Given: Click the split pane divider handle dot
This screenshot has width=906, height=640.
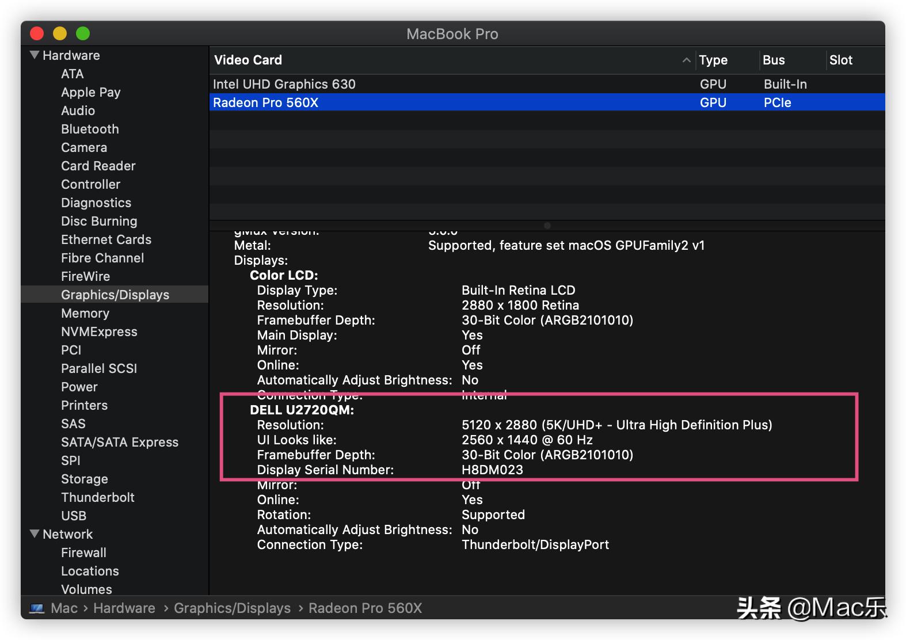Looking at the screenshot, I should pos(547,226).
